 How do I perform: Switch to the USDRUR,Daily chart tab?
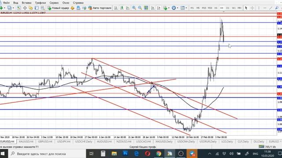pos(208,141)
